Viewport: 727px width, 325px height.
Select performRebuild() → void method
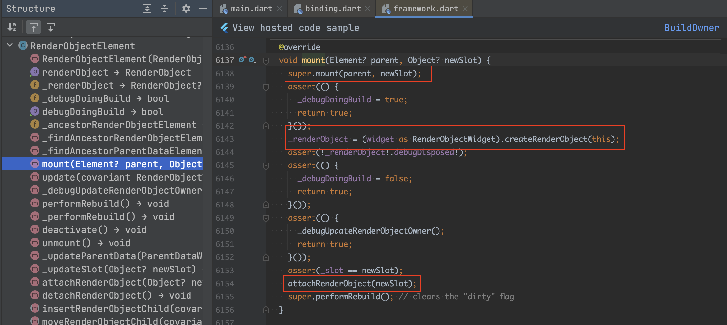tap(100, 204)
